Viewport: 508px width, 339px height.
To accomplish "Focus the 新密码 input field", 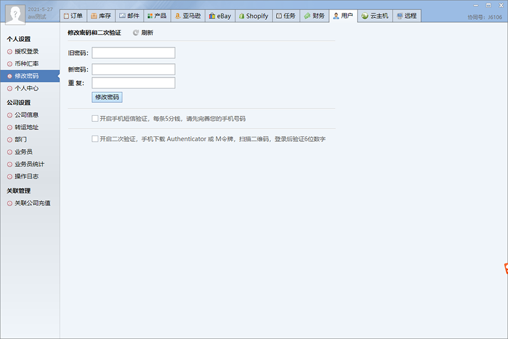I will 133,69.
